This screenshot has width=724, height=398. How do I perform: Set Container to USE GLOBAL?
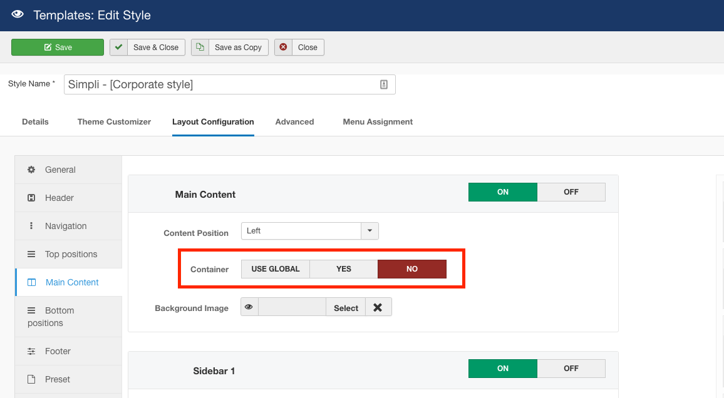point(276,269)
